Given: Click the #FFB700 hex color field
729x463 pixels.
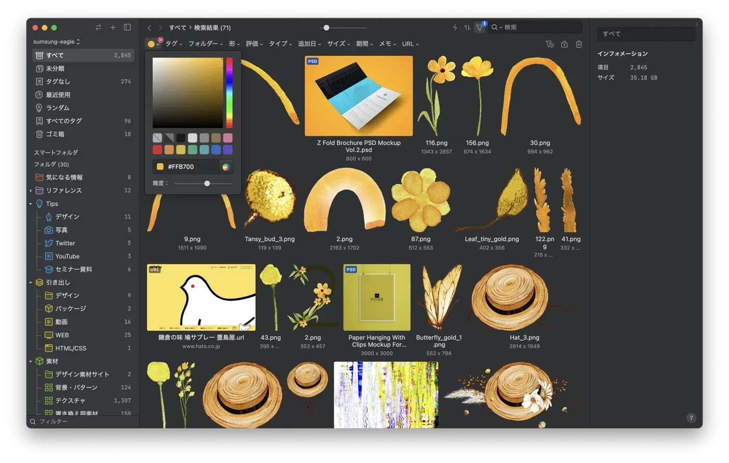Looking at the screenshot, I should pyautogui.click(x=186, y=167).
